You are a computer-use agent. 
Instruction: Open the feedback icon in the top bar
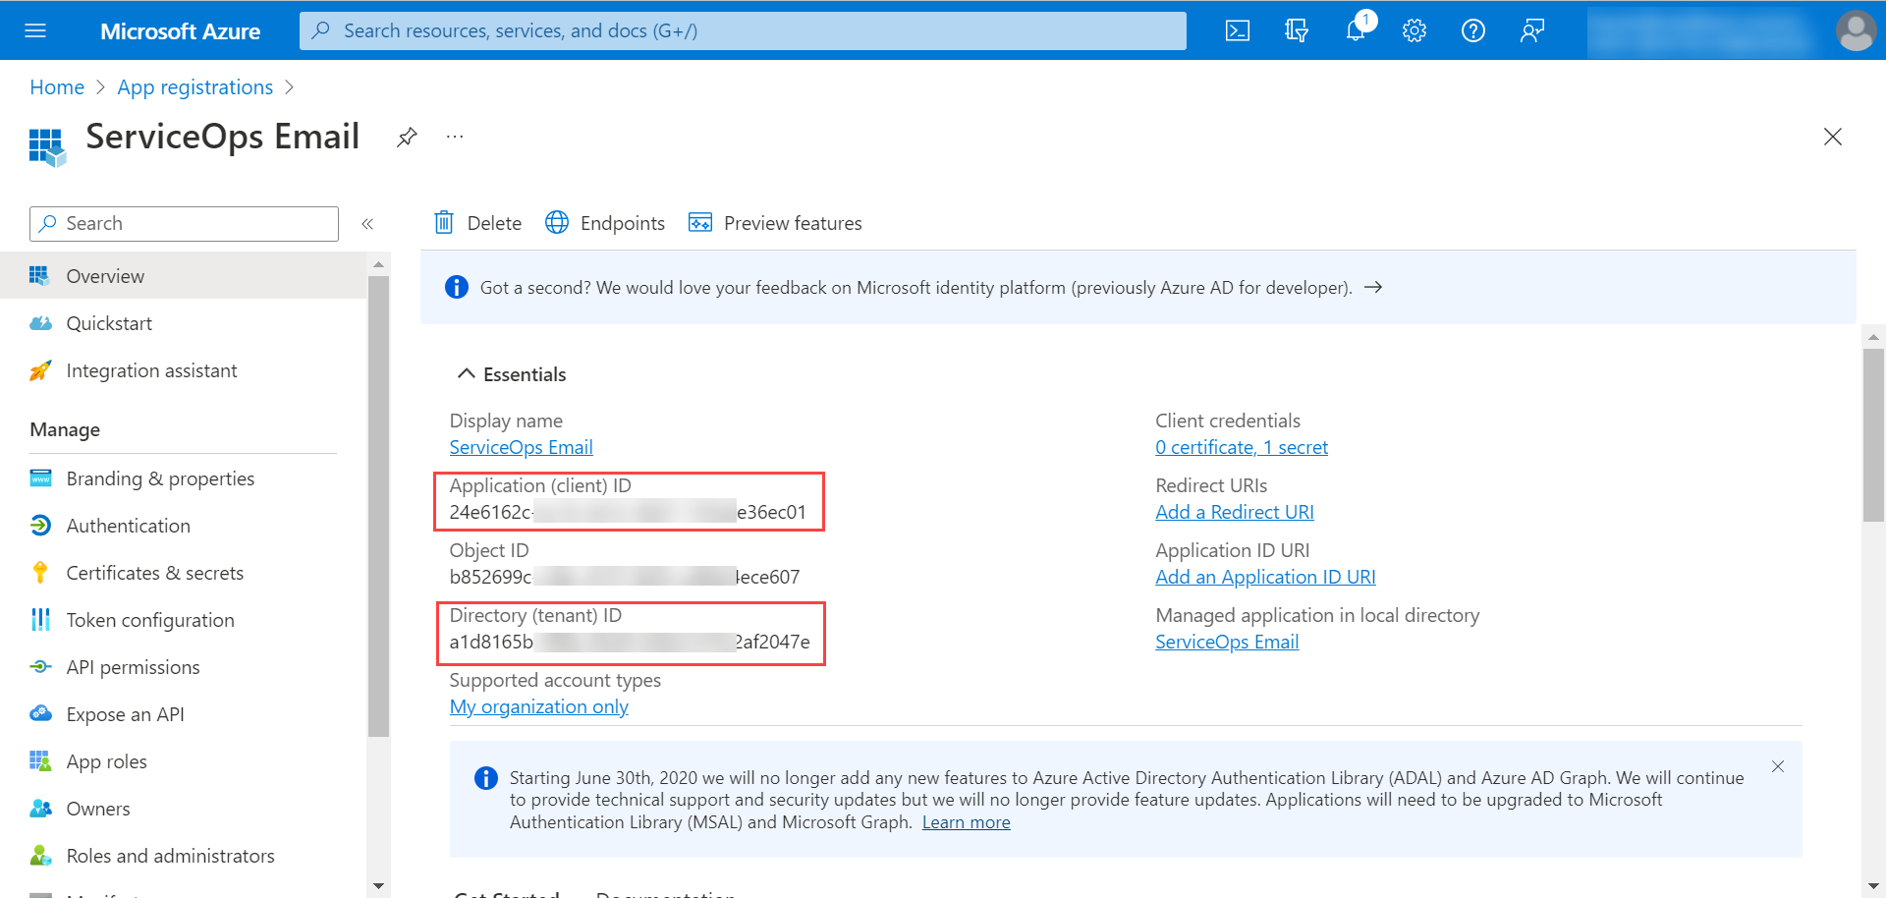coord(1532,30)
